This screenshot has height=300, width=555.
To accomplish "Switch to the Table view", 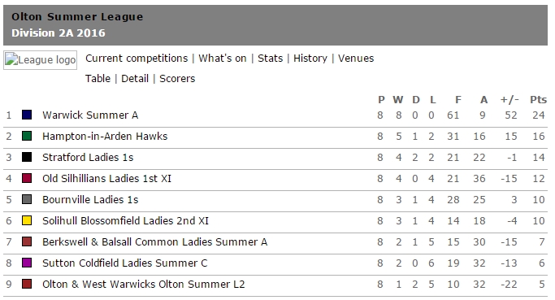I will click(98, 78).
